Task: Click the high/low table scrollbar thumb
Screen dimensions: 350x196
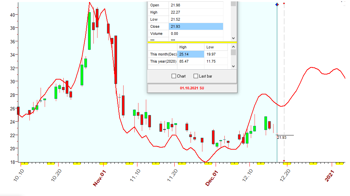Action: pos(233,52)
